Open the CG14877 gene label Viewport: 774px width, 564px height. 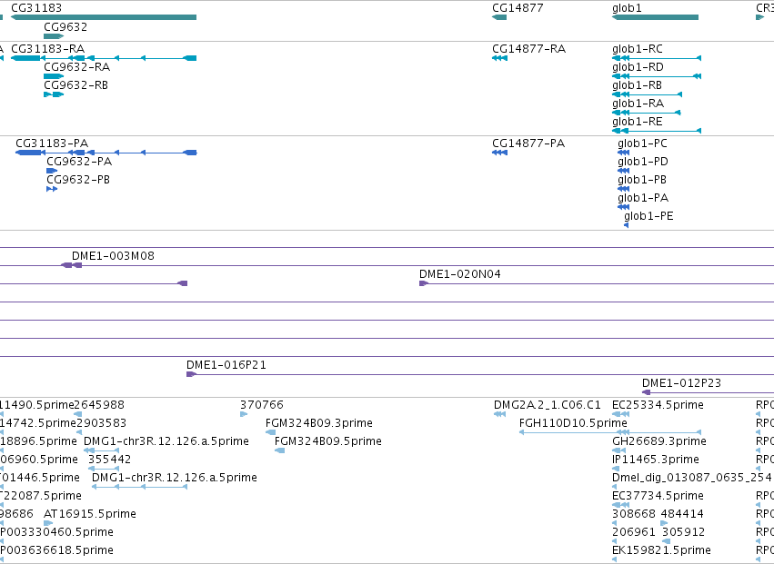pos(518,8)
